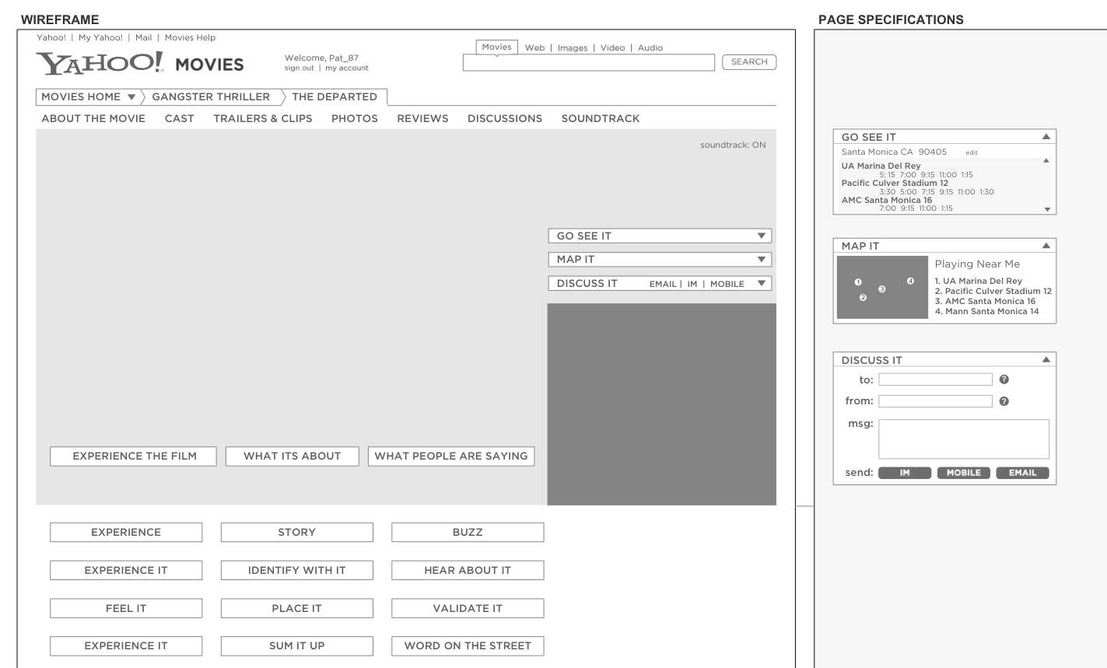This screenshot has height=668, width=1107.
Task: Select THE DEPARTED breadcrumb tab
Action: (x=335, y=97)
